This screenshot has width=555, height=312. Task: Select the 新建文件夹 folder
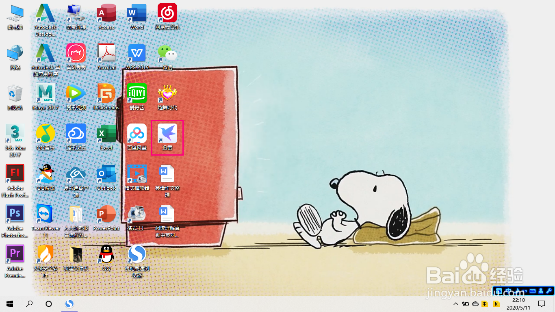click(76, 258)
